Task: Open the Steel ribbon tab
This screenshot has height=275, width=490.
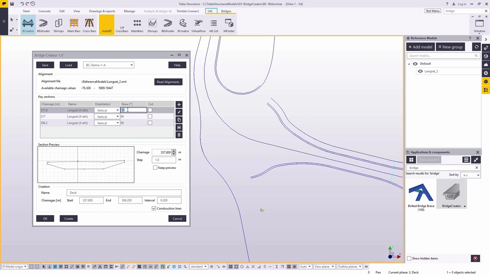Action: point(26,11)
